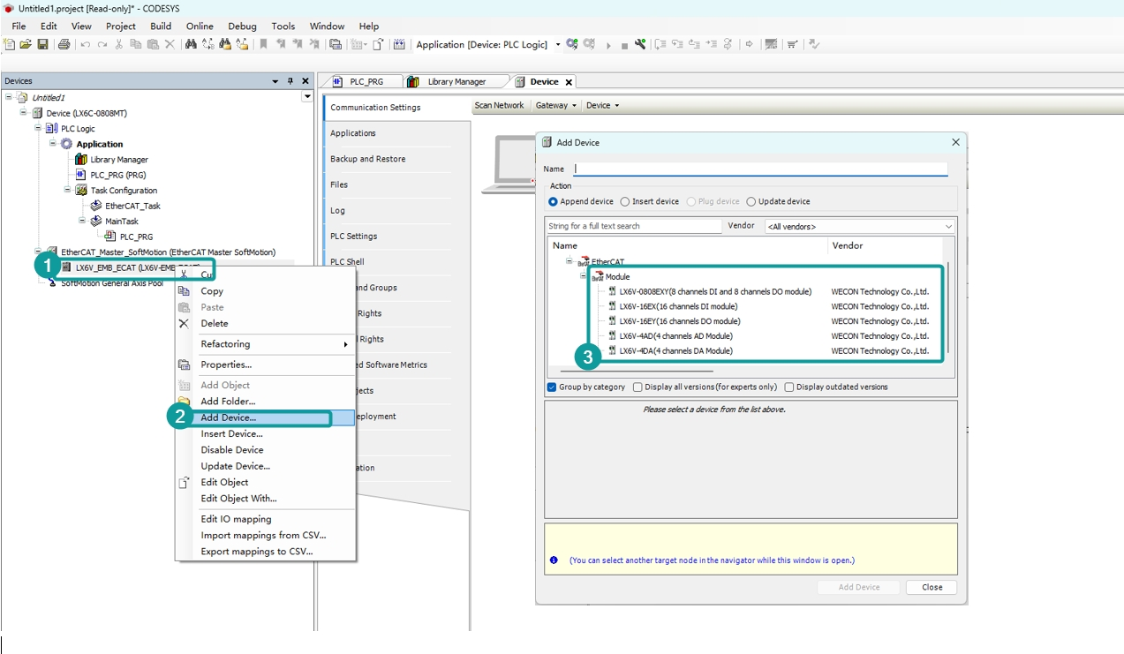Open the Gateway dropdown menu
This screenshot has width=1124, height=654.
[x=555, y=105]
